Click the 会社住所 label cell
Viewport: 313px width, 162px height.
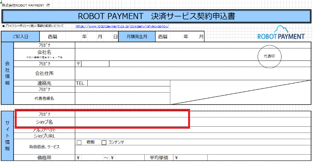(44, 73)
